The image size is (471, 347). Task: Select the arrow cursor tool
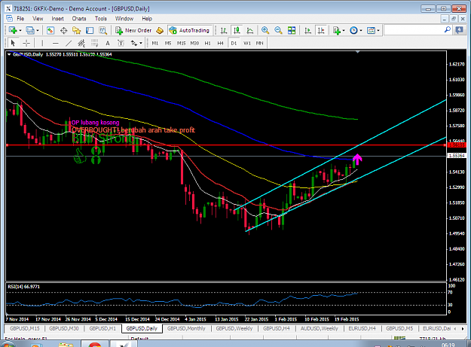(x=13, y=43)
